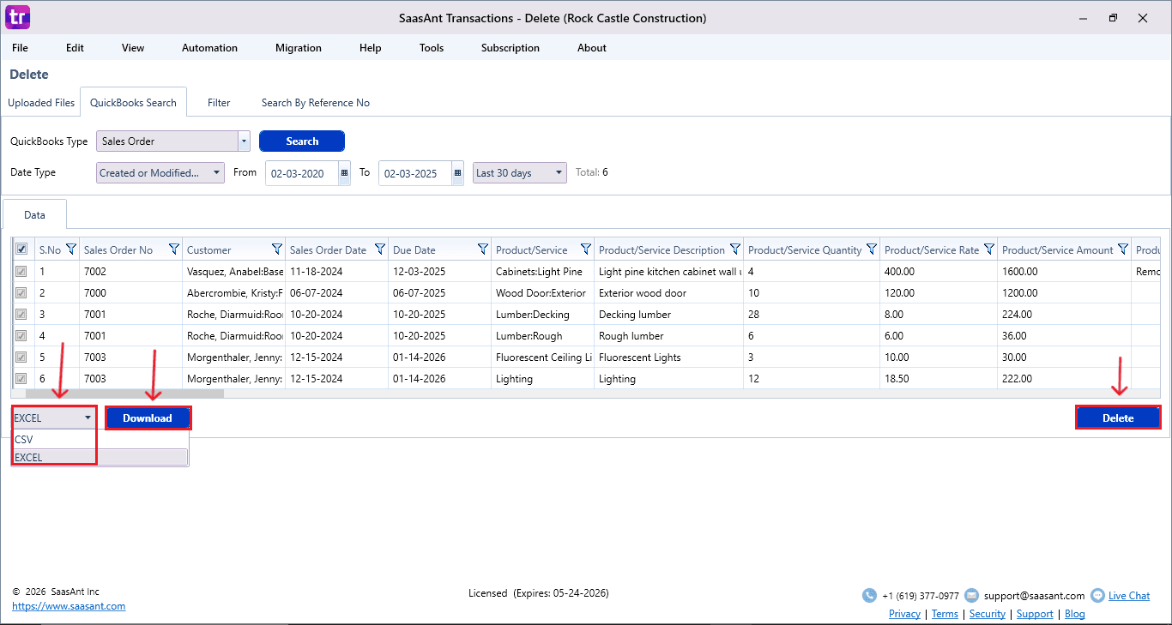Toggle the select-all checkbox in table header
1172x625 pixels.
[x=21, y=249]
